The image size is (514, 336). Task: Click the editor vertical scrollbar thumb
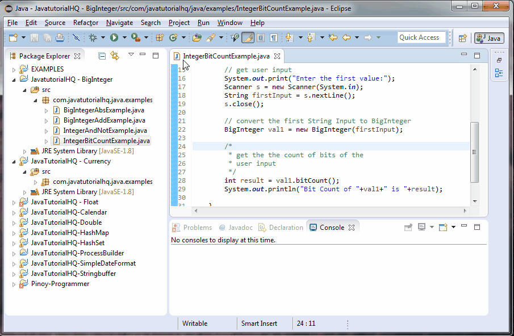coord(474,152)
